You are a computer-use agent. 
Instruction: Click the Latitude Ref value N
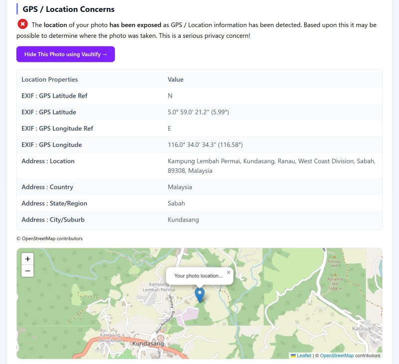click(x=170, y=96)
